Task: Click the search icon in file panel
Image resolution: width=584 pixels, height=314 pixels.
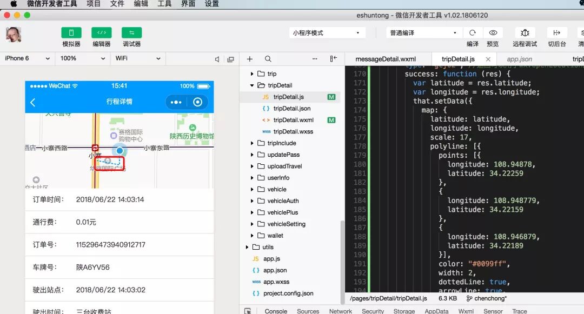Action: tap(268, 59)
